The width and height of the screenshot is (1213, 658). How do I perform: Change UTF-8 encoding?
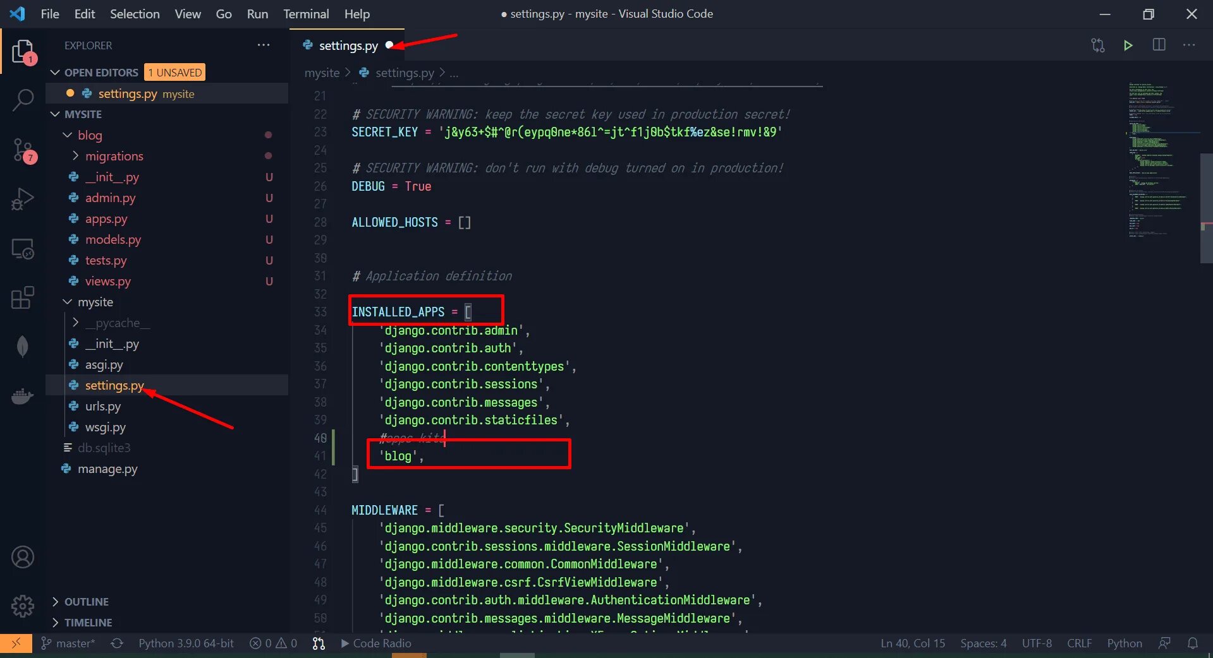1037,643
